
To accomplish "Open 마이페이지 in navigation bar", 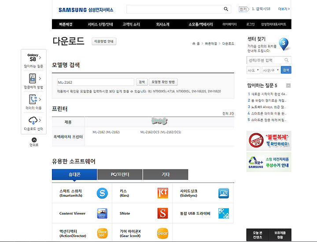I will pyautogui.click(x=229, y=24).
